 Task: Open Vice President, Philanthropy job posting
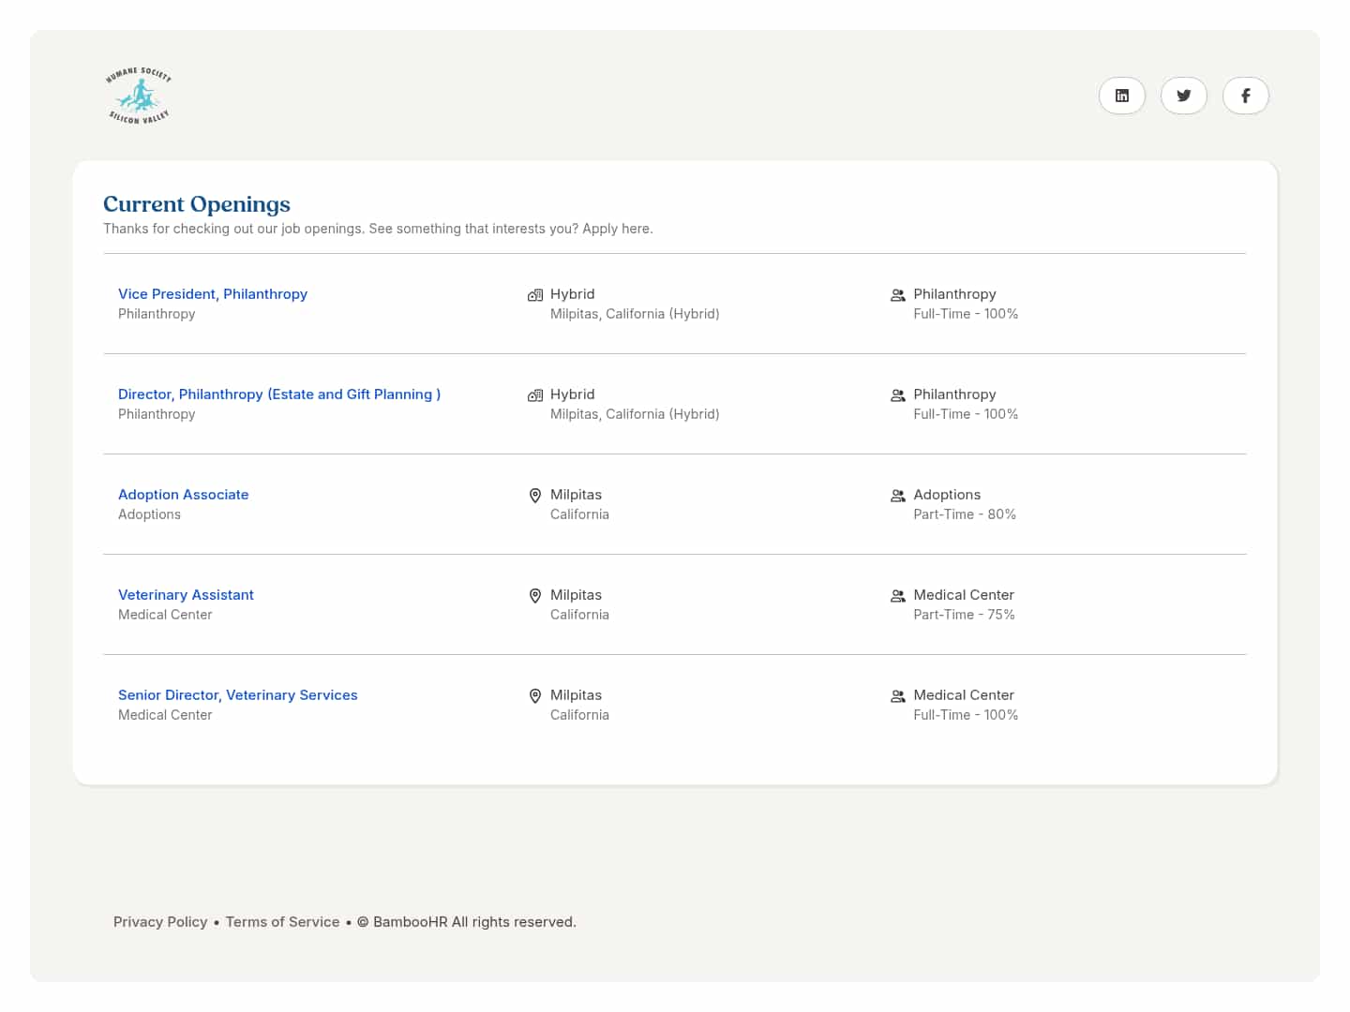[213, 294]
